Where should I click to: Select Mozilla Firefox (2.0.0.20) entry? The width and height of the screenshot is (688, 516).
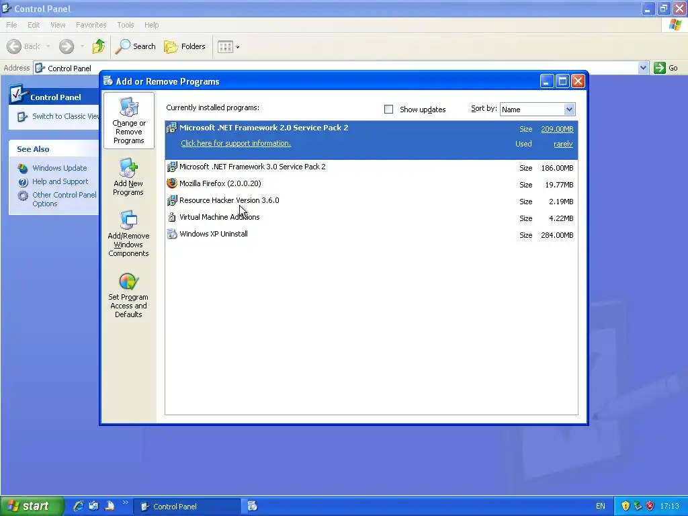[371, 184]
